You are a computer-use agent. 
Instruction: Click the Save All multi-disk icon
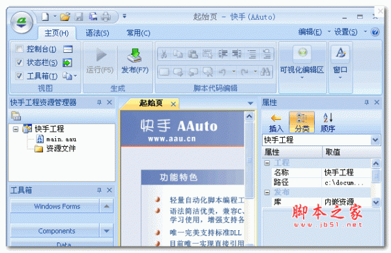93,17
